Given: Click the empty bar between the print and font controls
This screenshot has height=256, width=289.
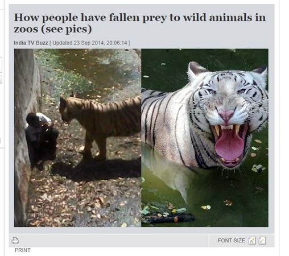Looking at the screenshot, I should click(114, 241).
